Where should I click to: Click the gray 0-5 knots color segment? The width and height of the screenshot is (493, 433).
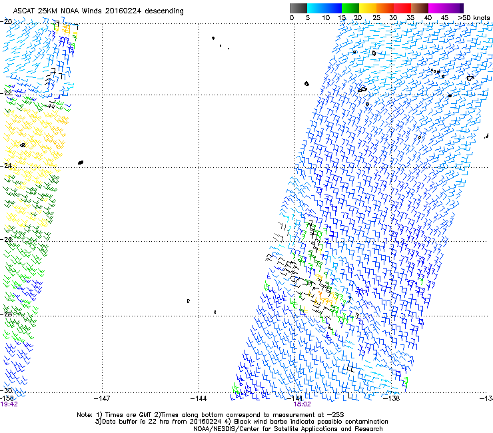coord(298,8)
